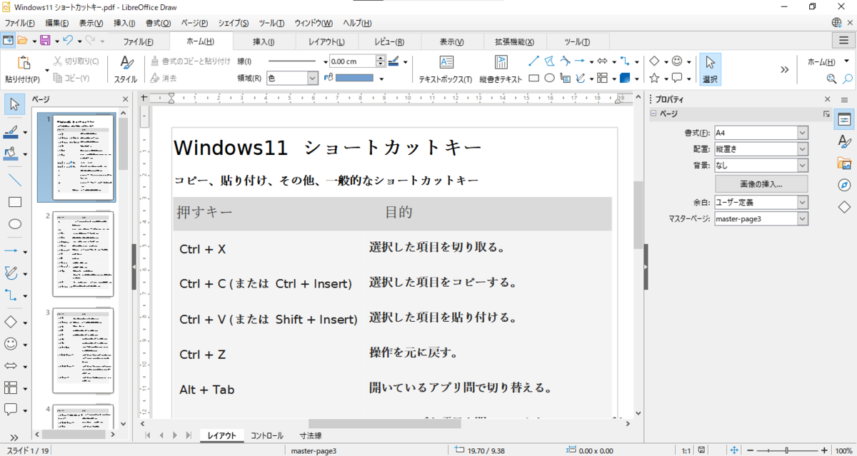Click the zoom and pan magnifier icon
The image size is (857, 456).
pyautogui.click(x=831, y=78)
